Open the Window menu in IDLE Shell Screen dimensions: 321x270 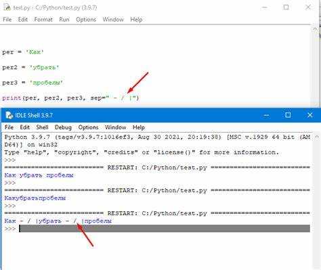[115, 127]
